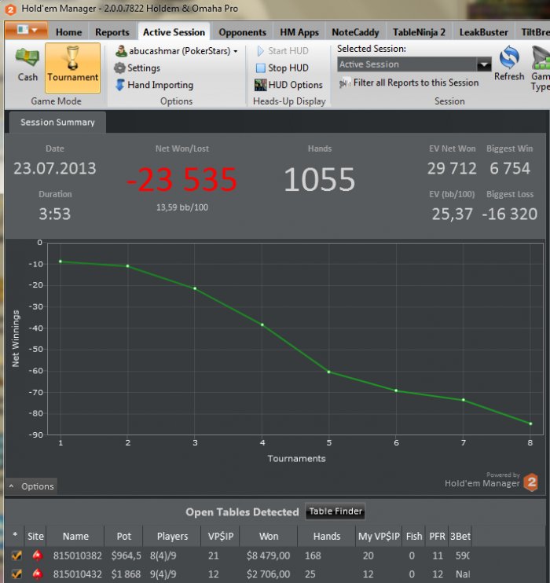Viewport: 550px width, 583px height.
Task: Click Filter all Reports to this Session
Action: [416, 82]
